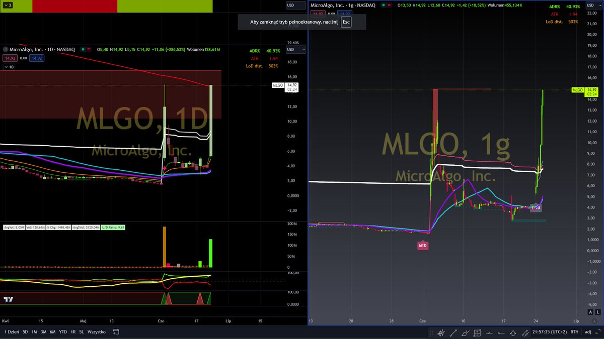Expand the collapsed 10 indicators list
The height and width of the screenshot is (339, 604).
click(9, 67)
